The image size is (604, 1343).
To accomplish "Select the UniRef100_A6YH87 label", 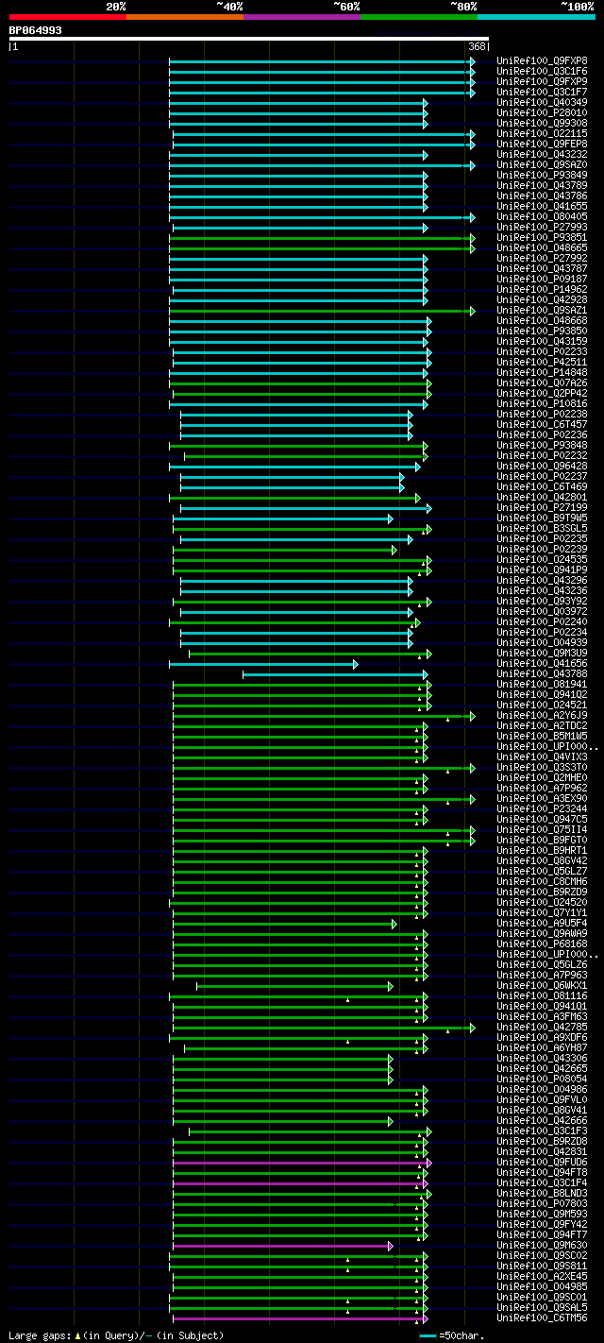I will [x=542, y=1047].
